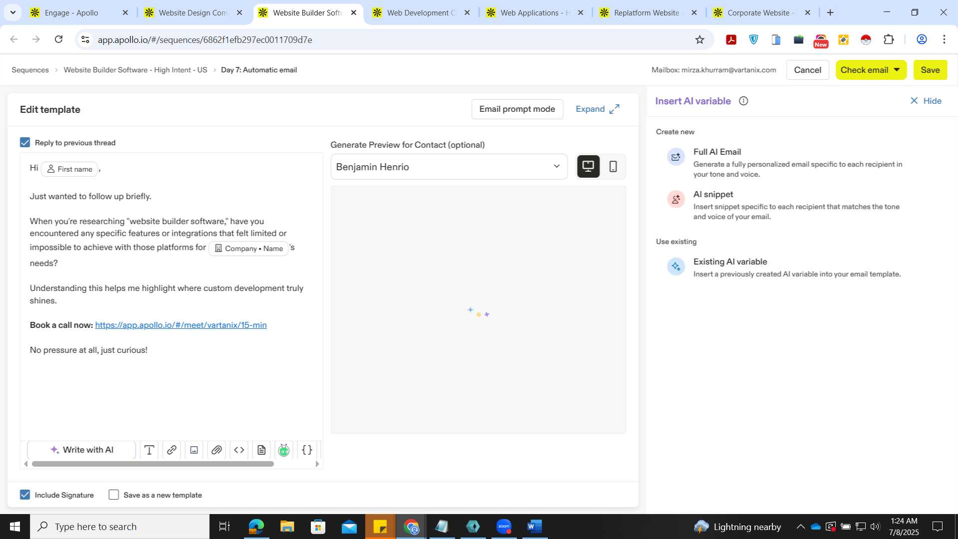This screenshot has width=958, height=539.
Task: Open Microsoft Edge from the taskbar
Action: [x=256, y=527]
